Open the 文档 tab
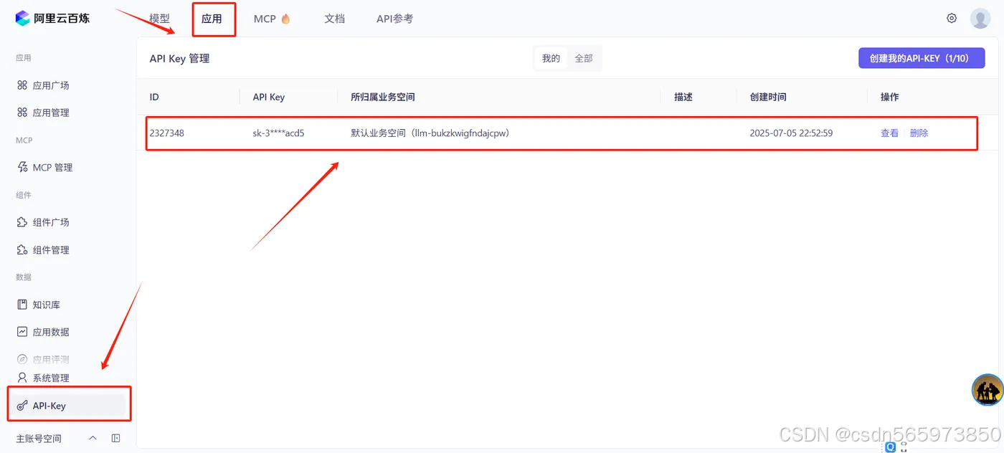The width and height of the screenshot is (1004, 453). [x=334, y=19]
